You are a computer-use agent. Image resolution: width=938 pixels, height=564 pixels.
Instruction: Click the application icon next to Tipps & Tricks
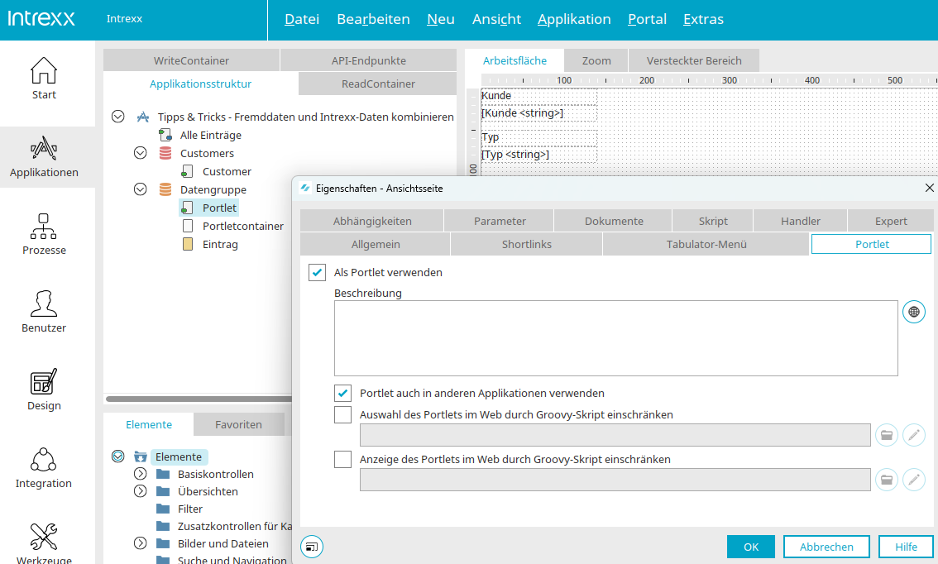click(x=142, y=117)
